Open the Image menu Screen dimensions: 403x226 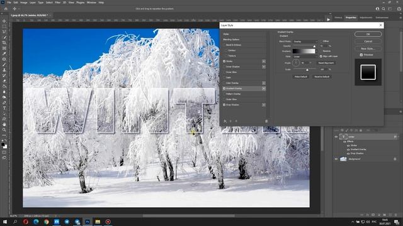point(24,3)
